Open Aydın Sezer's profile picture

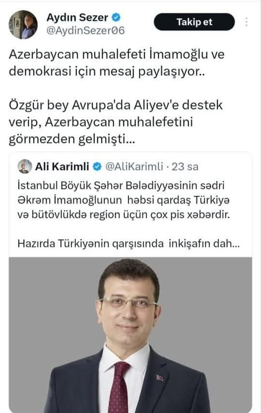click(23, 24)
